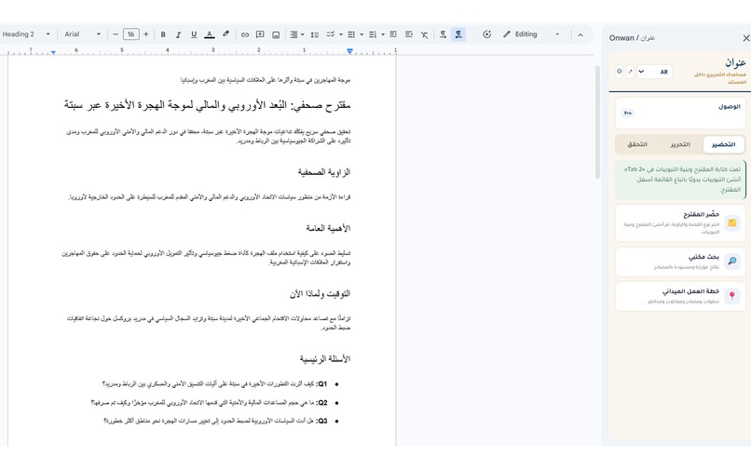Click the left blue indent marker on the ruler

[x=53, y=52]
